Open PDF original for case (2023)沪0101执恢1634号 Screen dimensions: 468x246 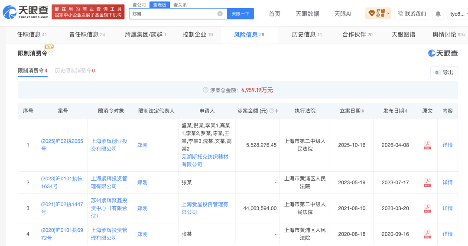pos(427,182)
